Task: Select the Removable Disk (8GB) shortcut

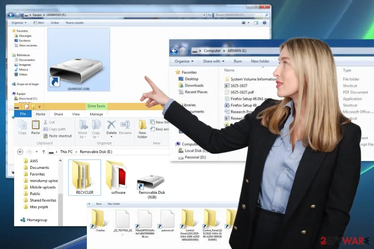Action: [x=152, y=187]
